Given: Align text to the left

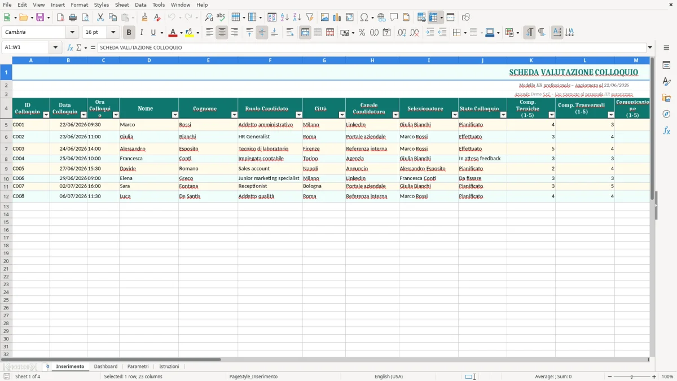Looking at the screenshot, I should tap(210, 33).
